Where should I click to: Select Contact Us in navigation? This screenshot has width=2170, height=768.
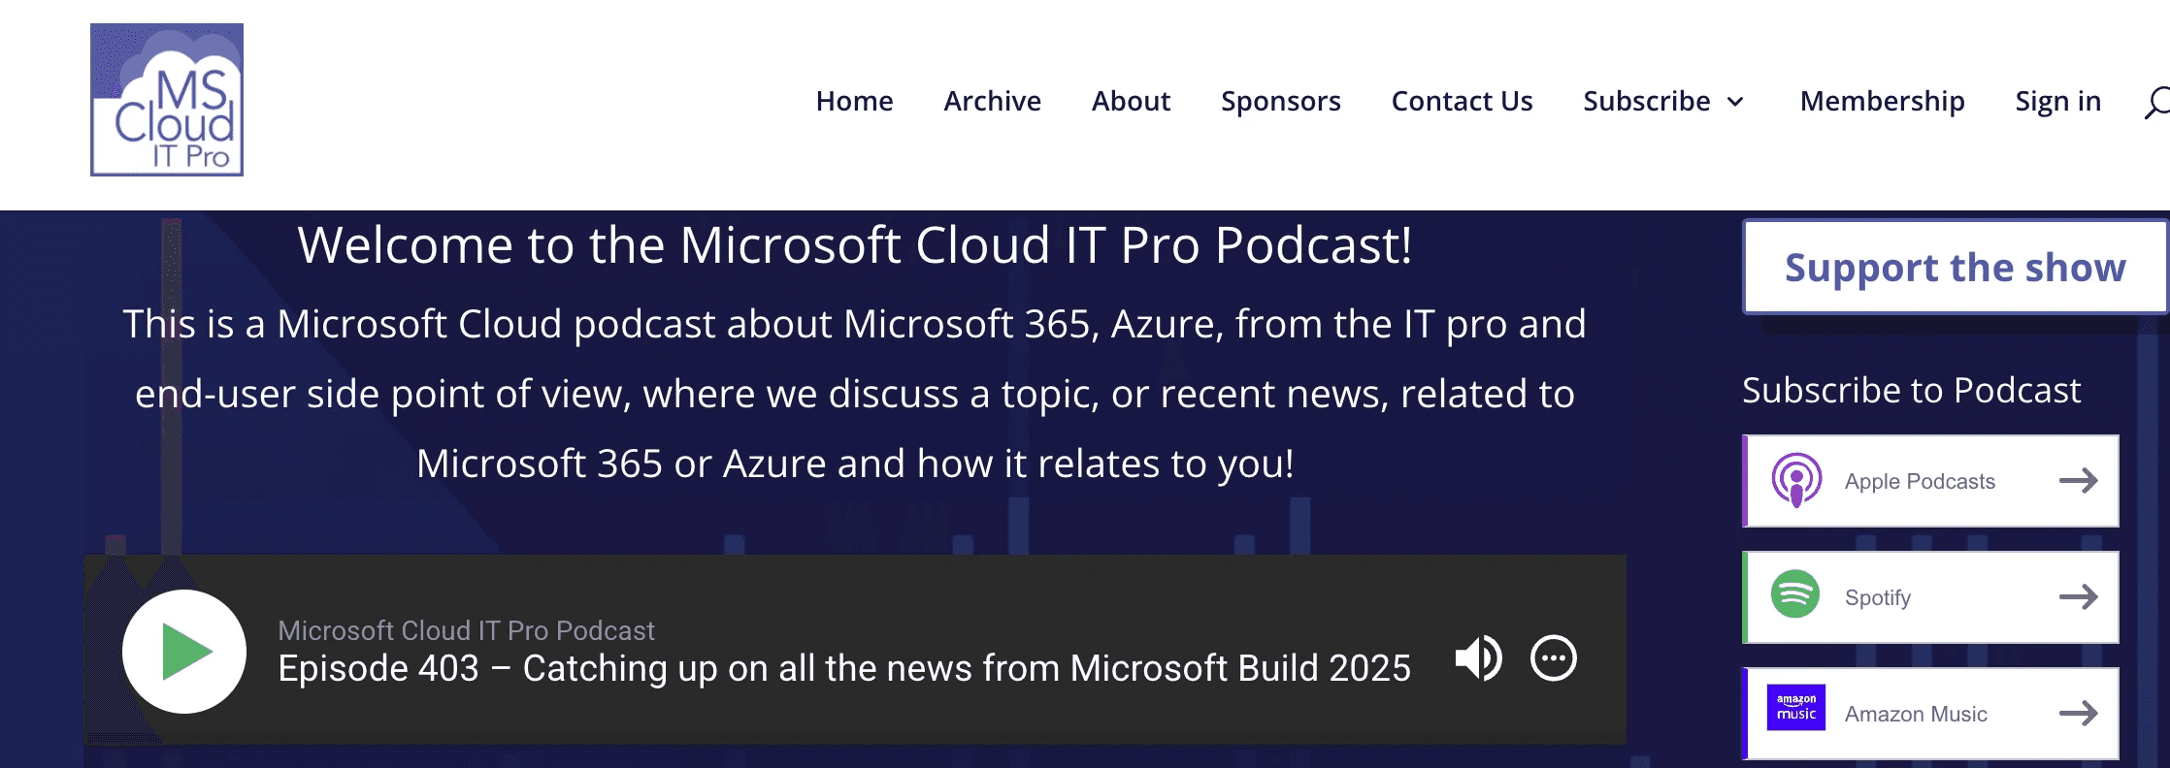[x=1462, y=101]
